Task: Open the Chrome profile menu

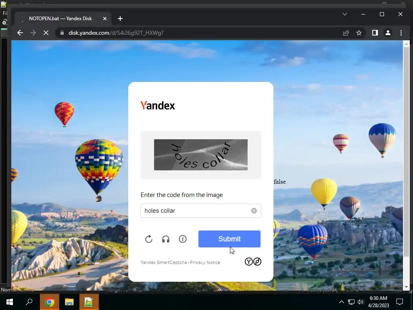Action: 388,33
